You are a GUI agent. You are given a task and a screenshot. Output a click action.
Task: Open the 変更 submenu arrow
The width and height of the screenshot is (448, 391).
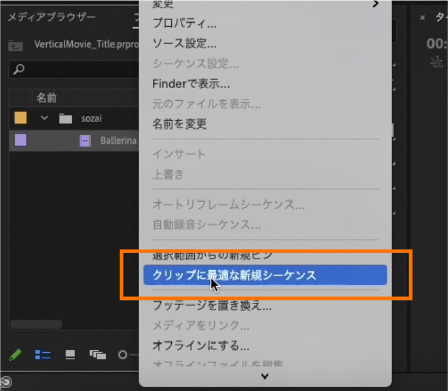[x=375, y=4]
